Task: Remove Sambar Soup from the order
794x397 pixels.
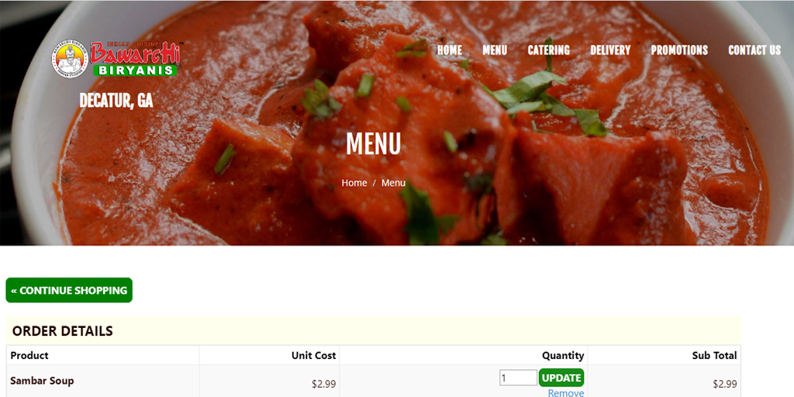Action: (565, 392)
